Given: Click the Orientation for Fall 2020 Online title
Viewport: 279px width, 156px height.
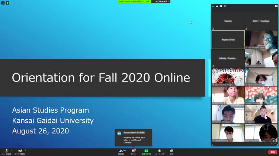Looking at the screenshot, I should [x=101, y=78].
